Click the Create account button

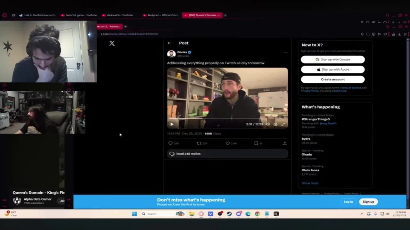(332, 79)
